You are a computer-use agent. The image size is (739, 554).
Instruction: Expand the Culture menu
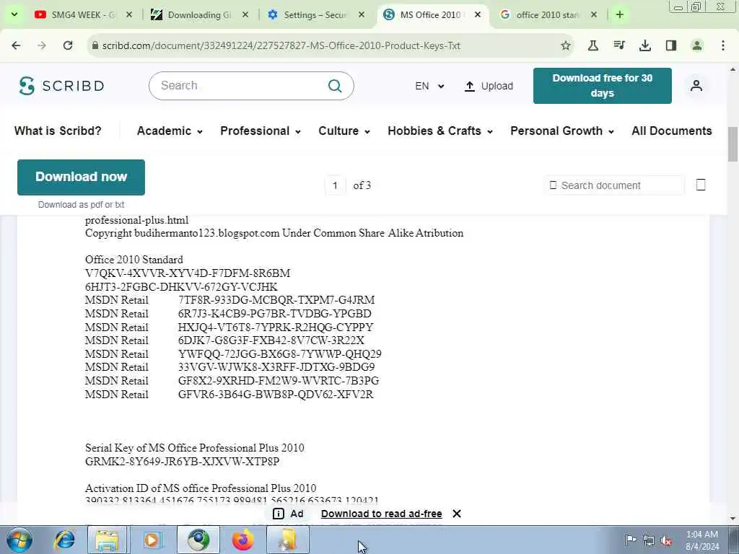coord(344,131)
